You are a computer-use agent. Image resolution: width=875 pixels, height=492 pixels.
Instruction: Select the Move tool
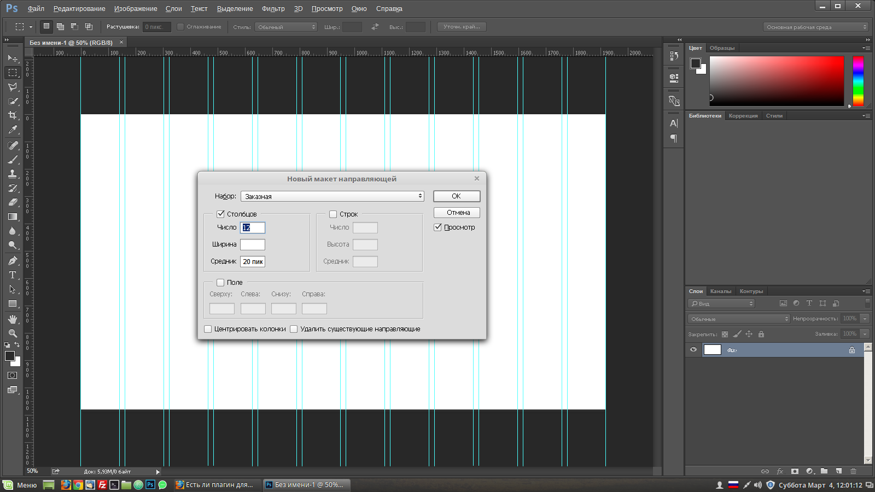point(13,58)
